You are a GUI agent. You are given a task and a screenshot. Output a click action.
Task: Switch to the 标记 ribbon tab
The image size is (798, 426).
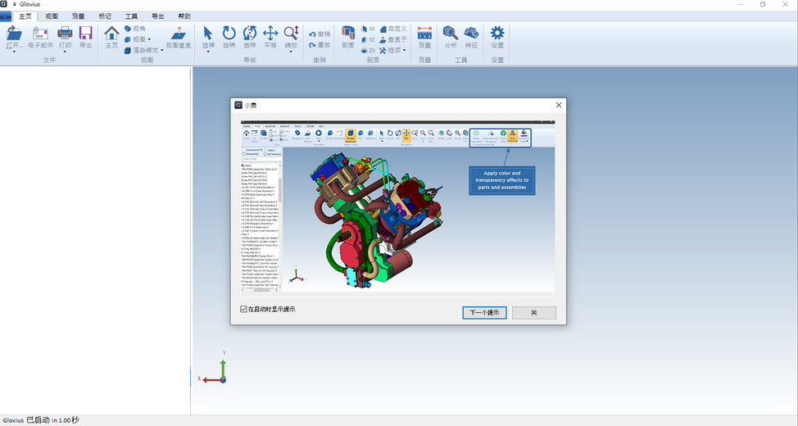tap(105, 16)
